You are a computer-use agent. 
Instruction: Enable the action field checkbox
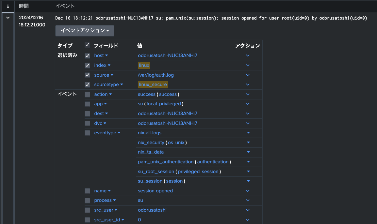click(x=87, y=94)
